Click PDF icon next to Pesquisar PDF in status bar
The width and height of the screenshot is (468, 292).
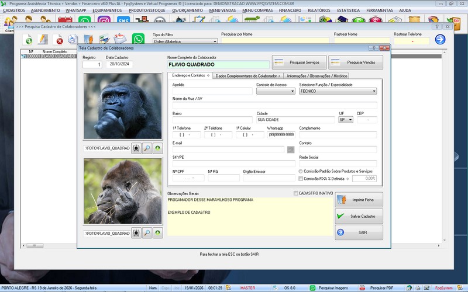[362, 288]
